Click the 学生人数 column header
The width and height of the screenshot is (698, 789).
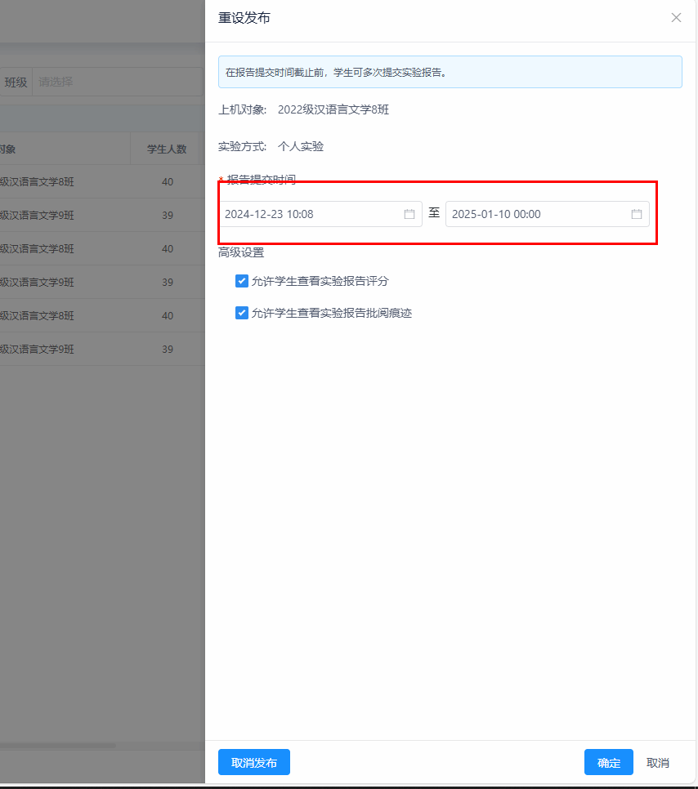[x=167, y=149]
